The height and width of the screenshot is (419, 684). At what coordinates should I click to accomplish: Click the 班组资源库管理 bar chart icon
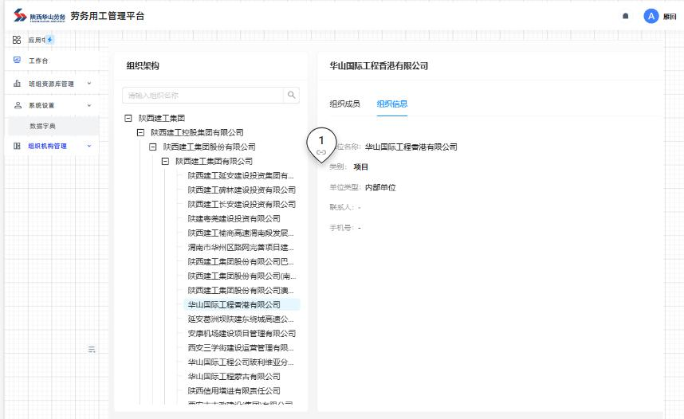click(x=17, y=84)
